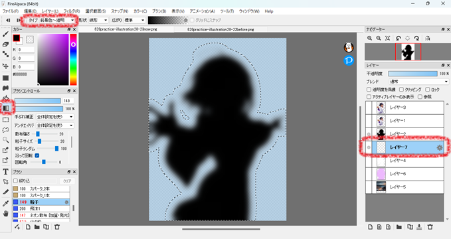Open the ファイル(F) menu
Screen dimensions: 451x239
coord(11,11)
